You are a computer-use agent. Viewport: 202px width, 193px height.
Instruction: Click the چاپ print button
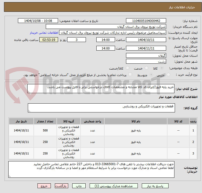79,186
